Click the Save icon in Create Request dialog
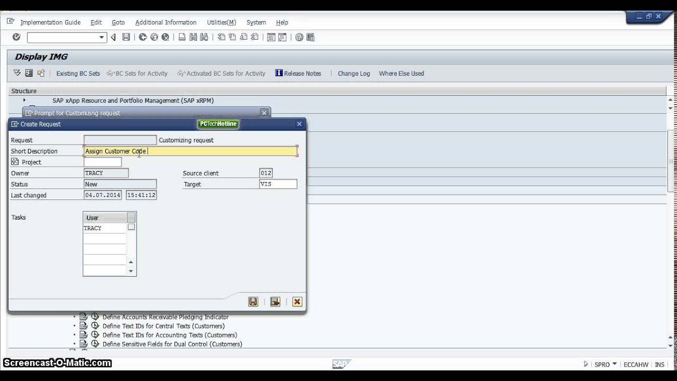677x381 pixels. pyautogui.click(x=253, y=302)
